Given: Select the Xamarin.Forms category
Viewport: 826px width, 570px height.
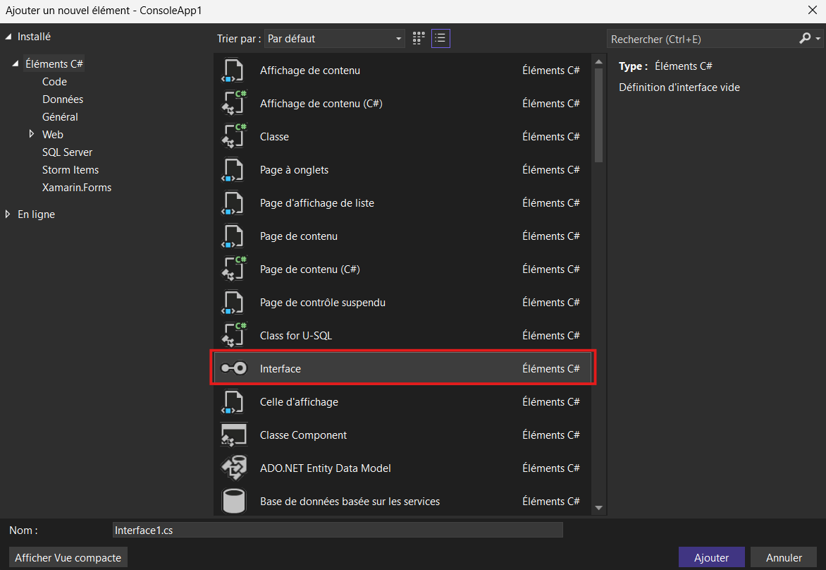Looking at the screenshot, I should click(76, 188).
